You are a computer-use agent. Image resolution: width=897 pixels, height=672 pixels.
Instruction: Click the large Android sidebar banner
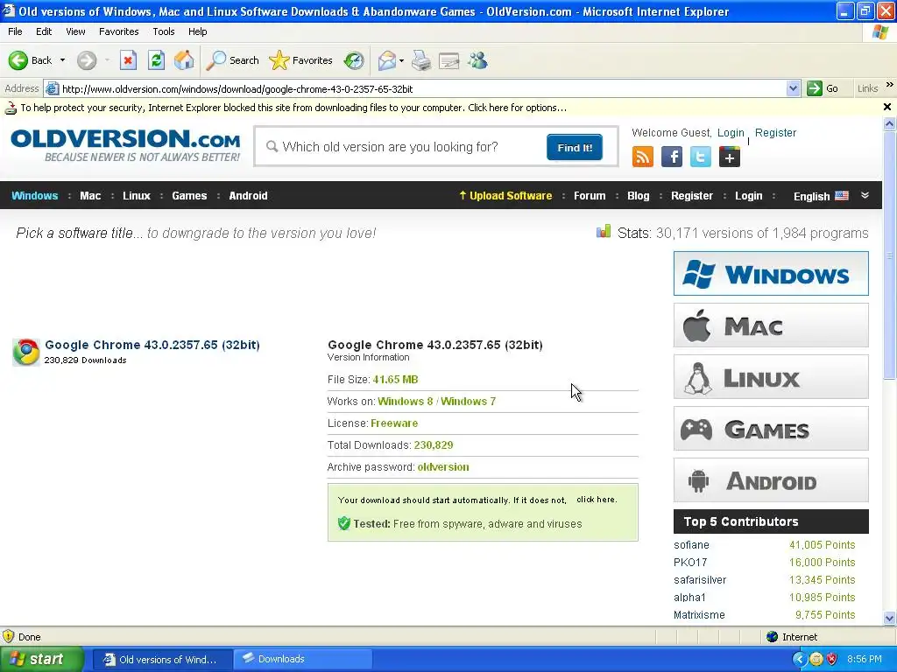tap(771, 480)
